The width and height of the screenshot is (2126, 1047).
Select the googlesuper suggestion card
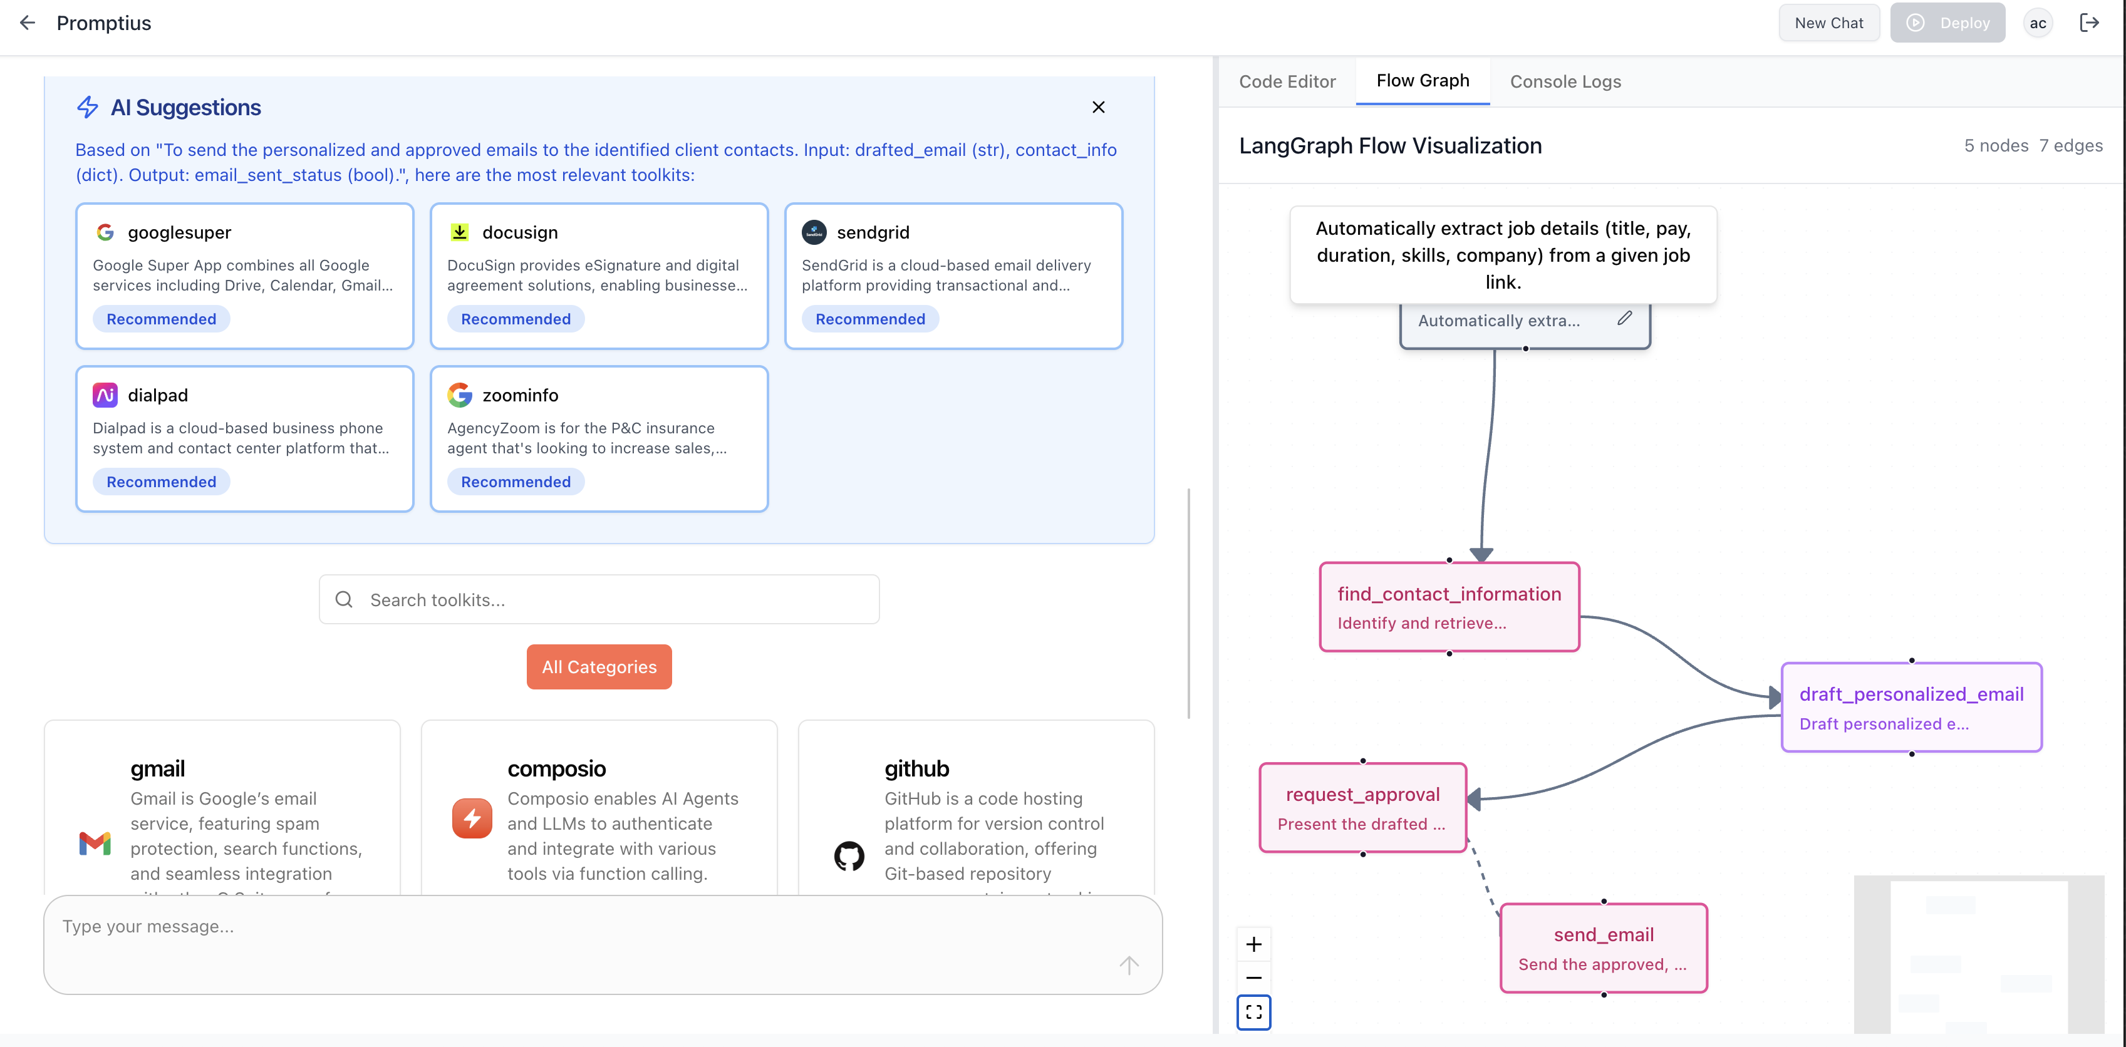(x=244, y=276)
